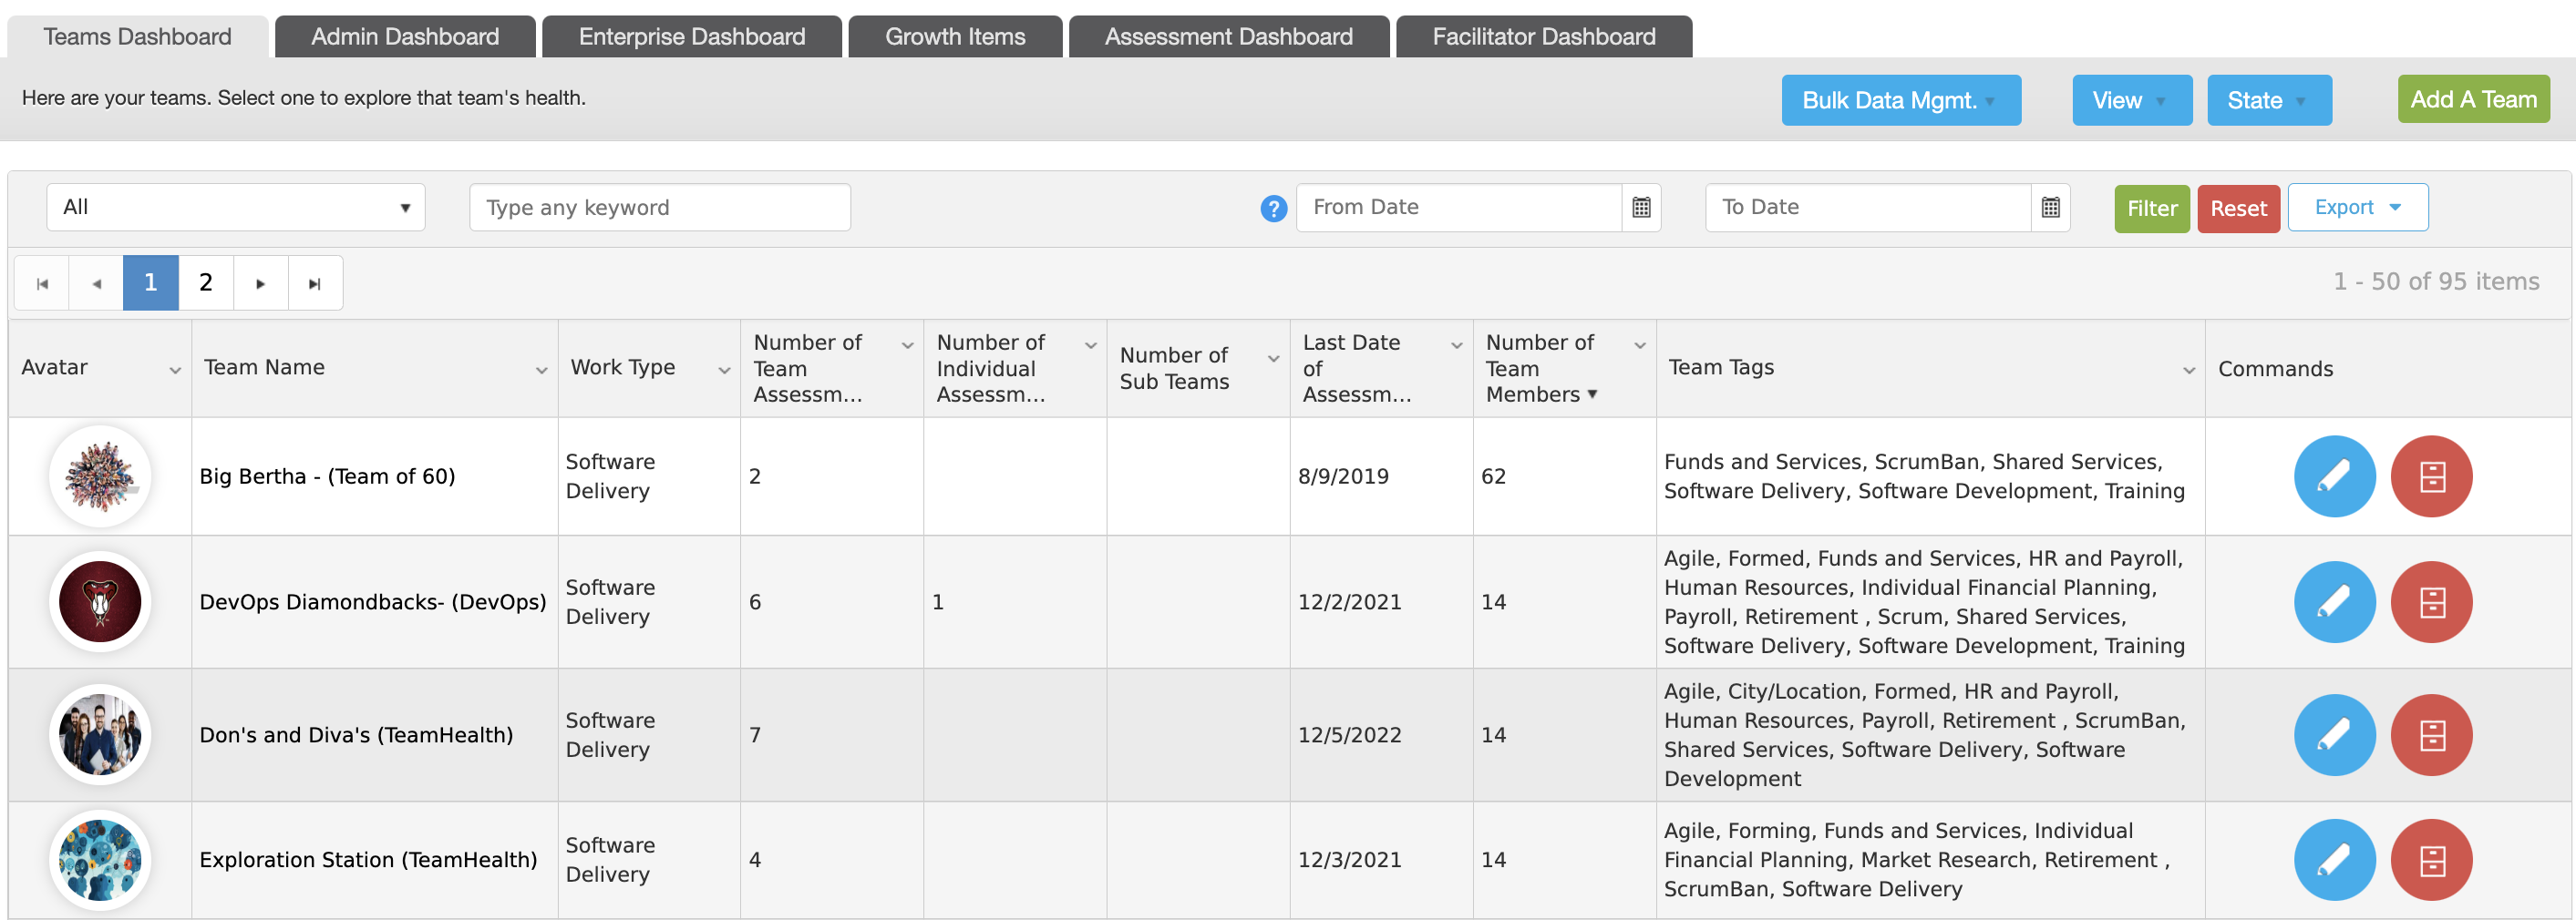This screenshot has height=920, width=2576.
Task: Archive the DevOps Diamondbacks team
Action: pyautogui.click(x=2431, y=602)
